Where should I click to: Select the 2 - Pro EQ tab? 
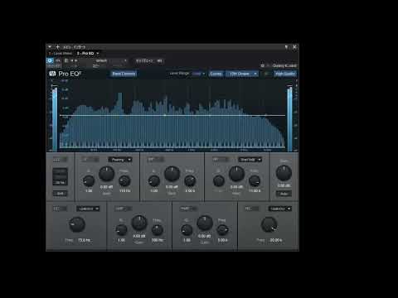(85, 53)
